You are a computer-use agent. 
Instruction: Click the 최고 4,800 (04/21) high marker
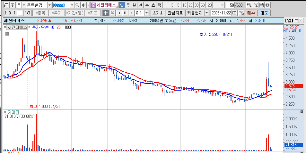click(46, 107)
